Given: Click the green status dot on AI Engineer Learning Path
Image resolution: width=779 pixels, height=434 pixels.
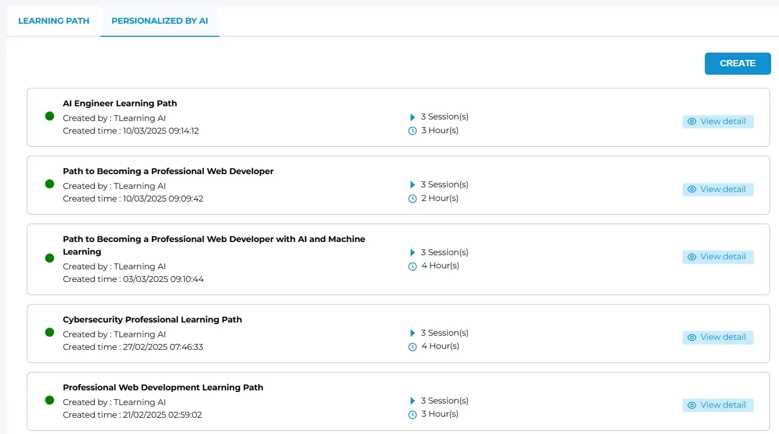Looking at the screenshot, I should click(49, 116).
